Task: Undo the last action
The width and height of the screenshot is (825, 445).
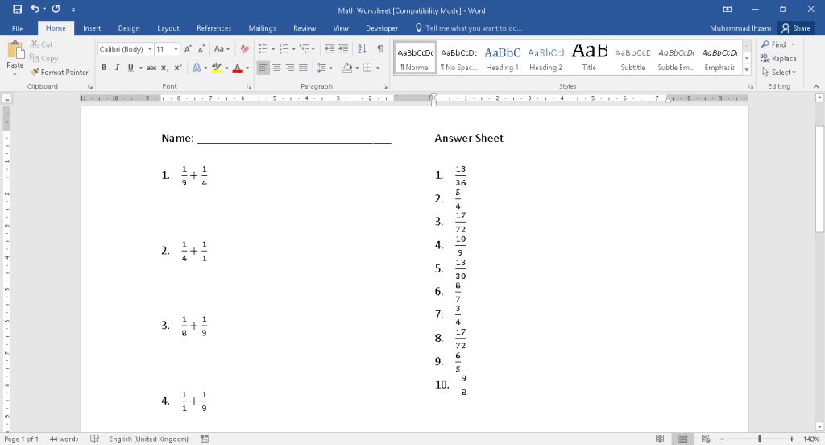Action: (35, 9)
